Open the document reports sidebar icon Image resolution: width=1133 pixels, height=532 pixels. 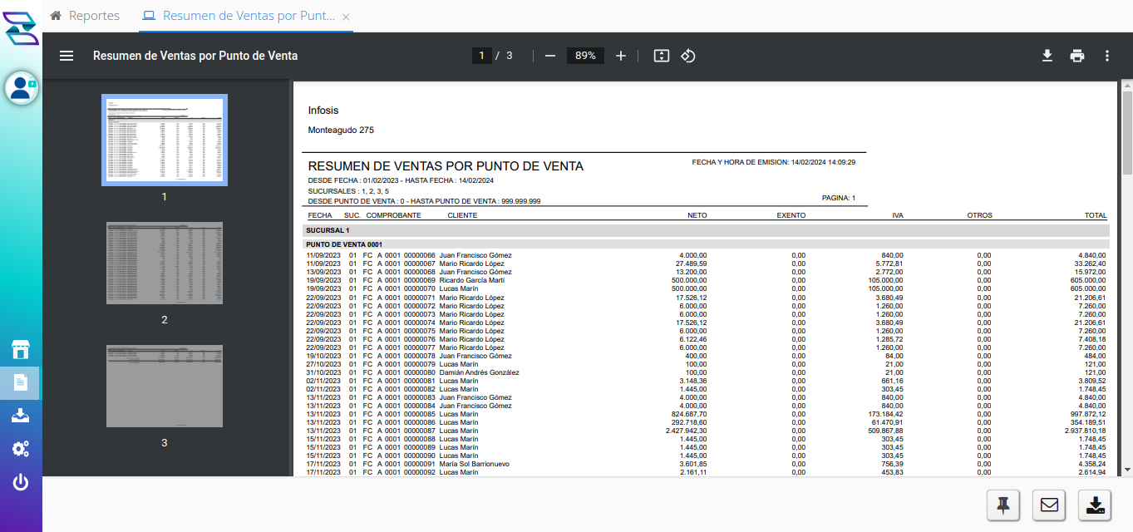point(21,382)
